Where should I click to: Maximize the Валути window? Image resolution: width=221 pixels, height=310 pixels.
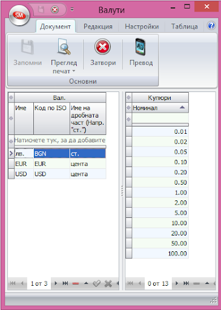(x=187, y=7)
